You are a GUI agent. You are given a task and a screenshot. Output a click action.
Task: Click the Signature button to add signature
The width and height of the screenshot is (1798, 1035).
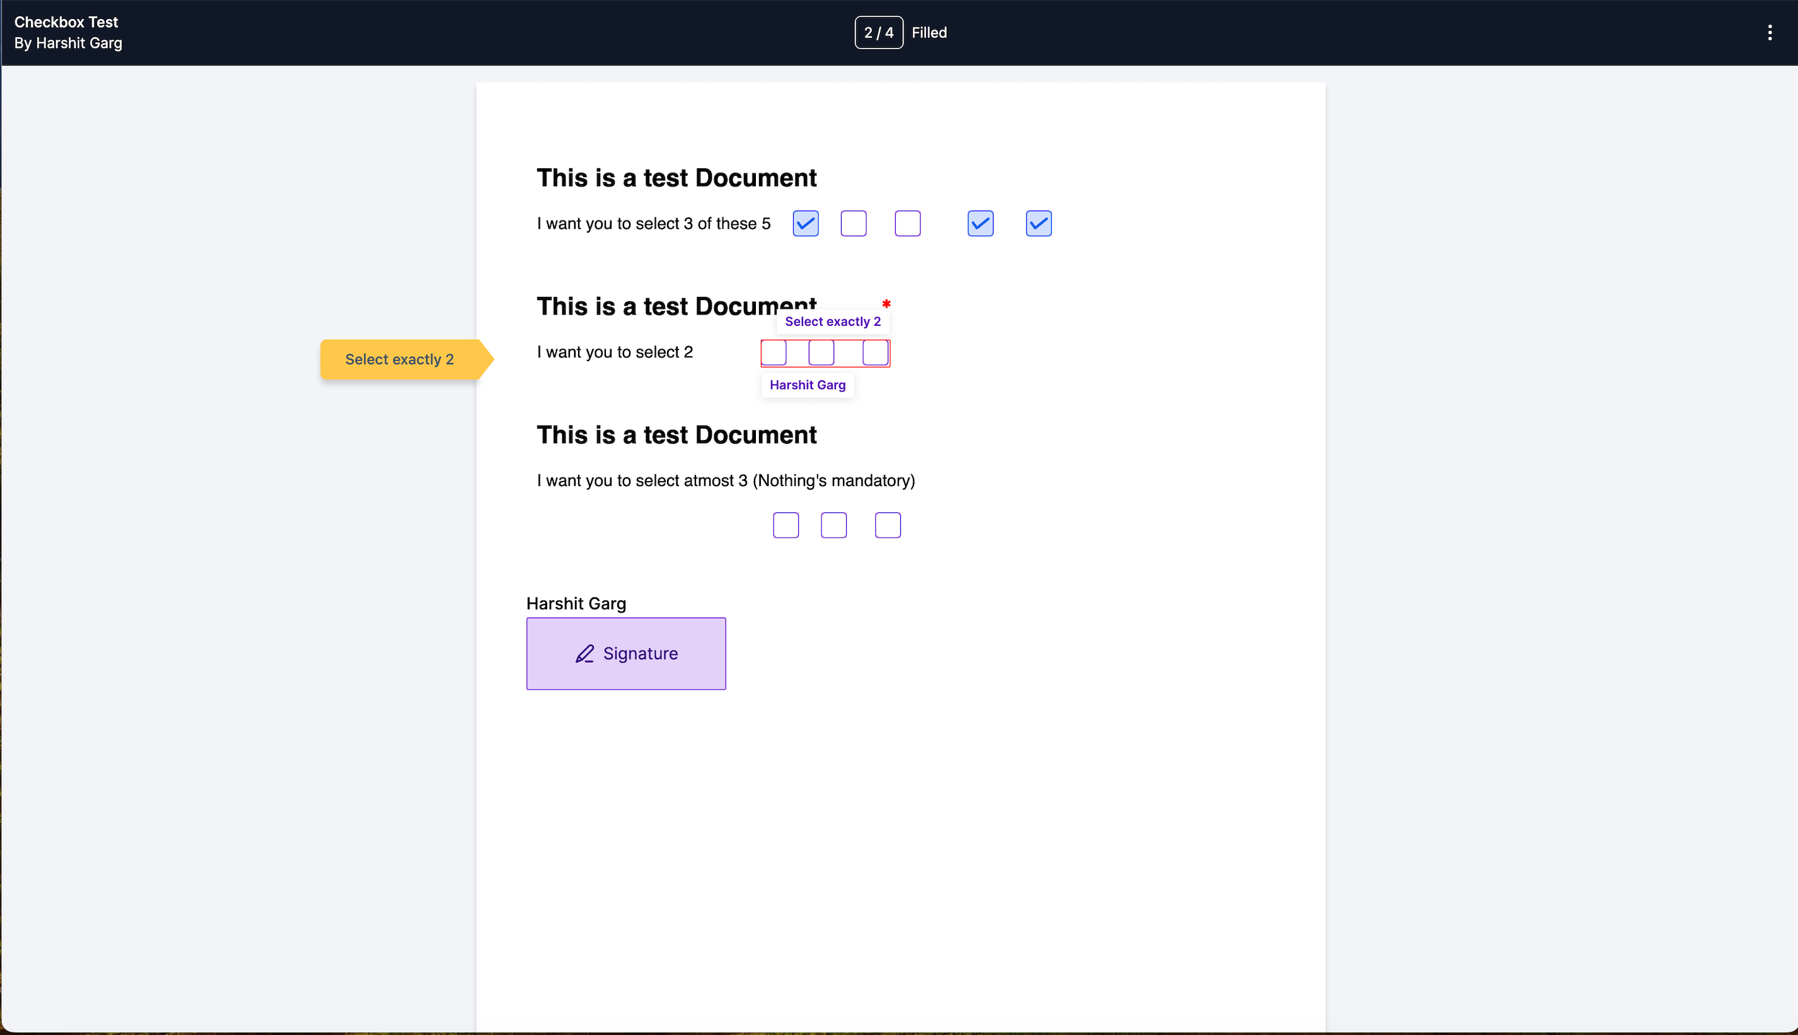[626, 654]
